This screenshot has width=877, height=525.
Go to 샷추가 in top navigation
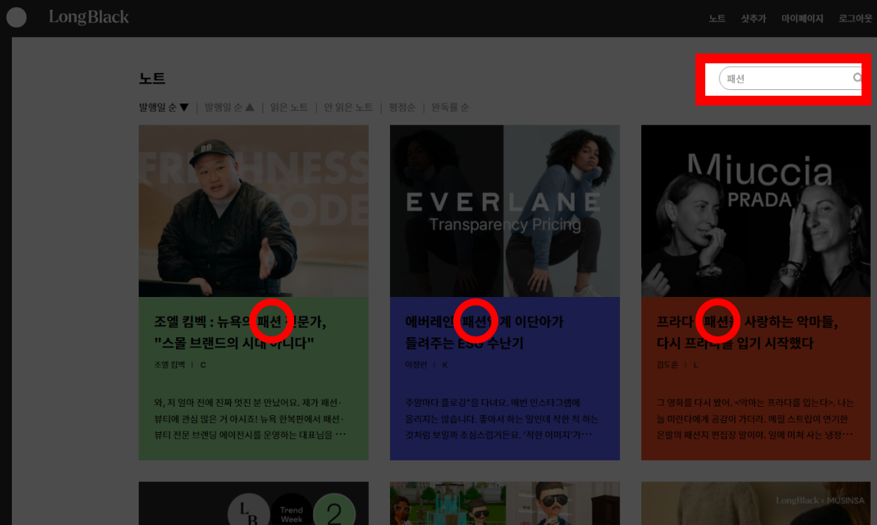(753, 19)
